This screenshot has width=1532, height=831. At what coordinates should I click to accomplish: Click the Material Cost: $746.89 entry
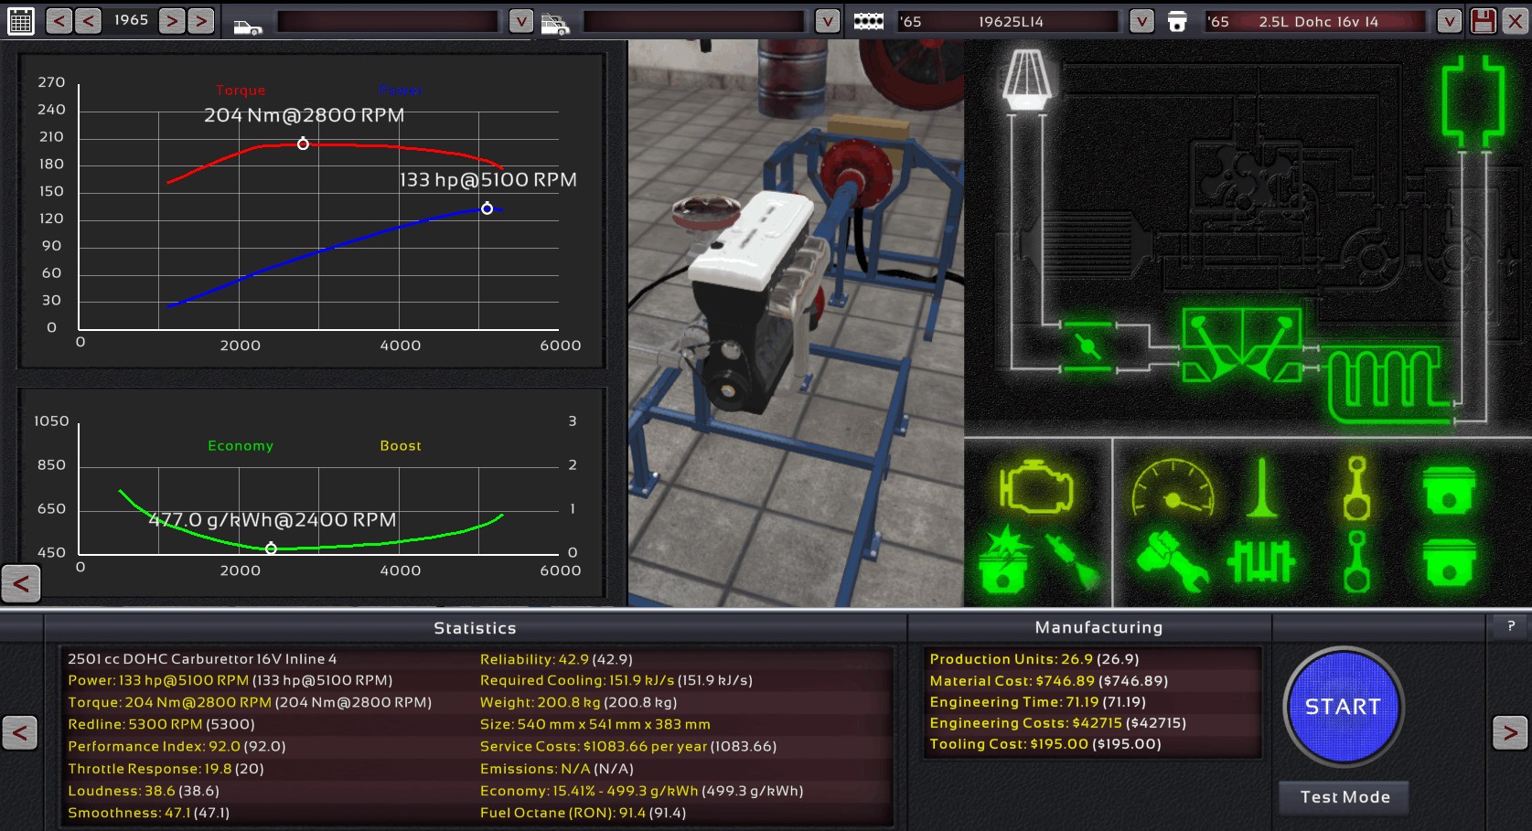[x=1048, y=681]
